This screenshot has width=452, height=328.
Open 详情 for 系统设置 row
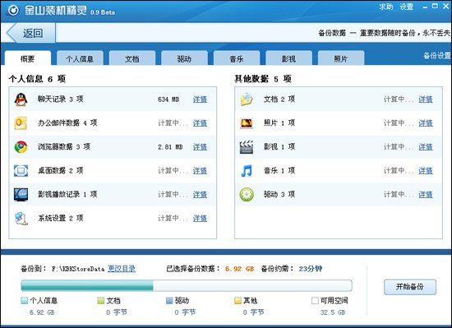coord(200,219)
